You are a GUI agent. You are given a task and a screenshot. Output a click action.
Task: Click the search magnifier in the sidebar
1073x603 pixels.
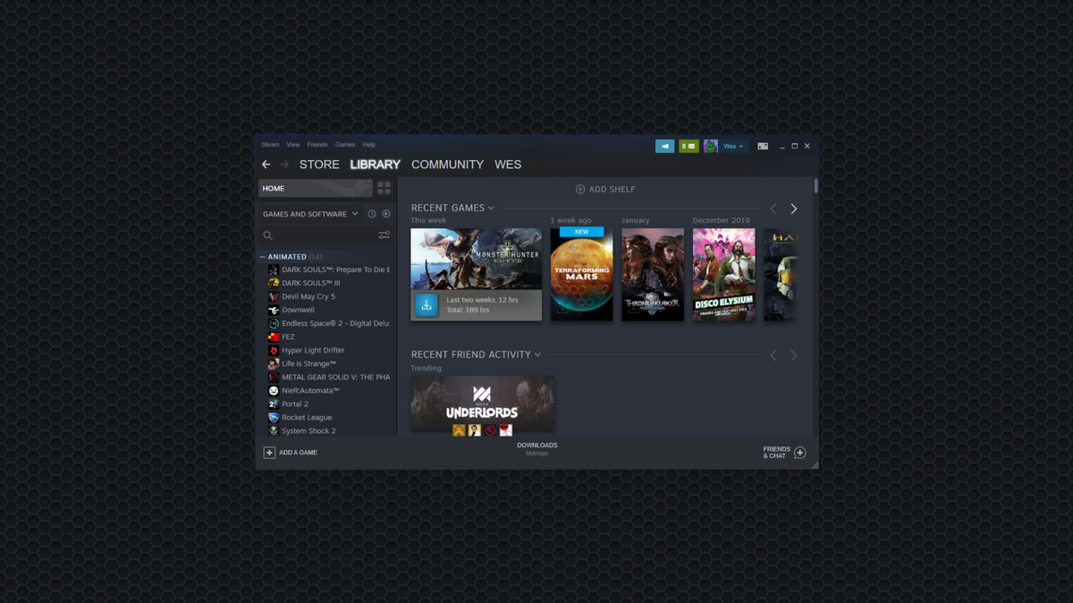click(x=268, y=234)
